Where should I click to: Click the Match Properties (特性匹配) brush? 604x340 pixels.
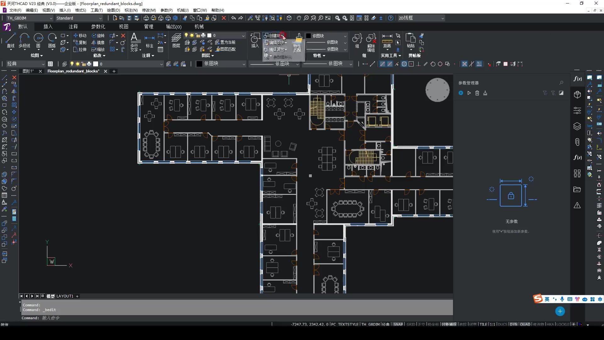pyautogui.click(x=298, y=42)
